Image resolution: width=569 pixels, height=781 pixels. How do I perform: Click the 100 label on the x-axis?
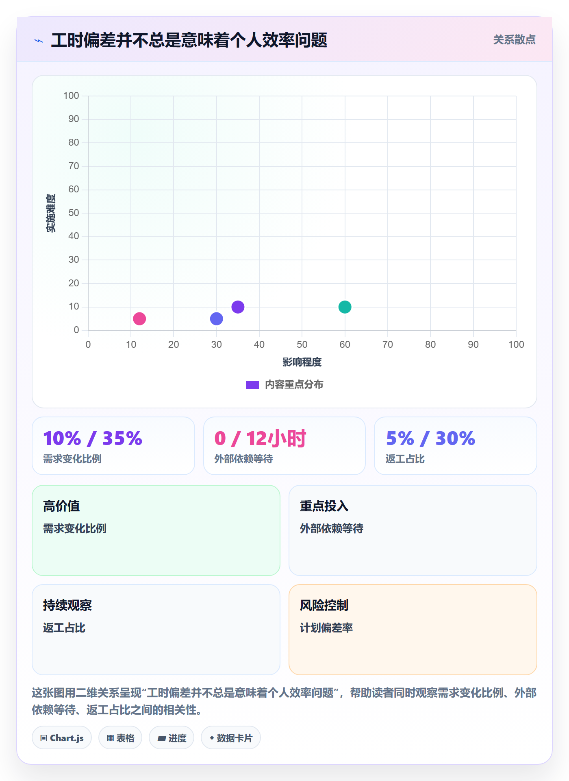click(x=516, y=345)
